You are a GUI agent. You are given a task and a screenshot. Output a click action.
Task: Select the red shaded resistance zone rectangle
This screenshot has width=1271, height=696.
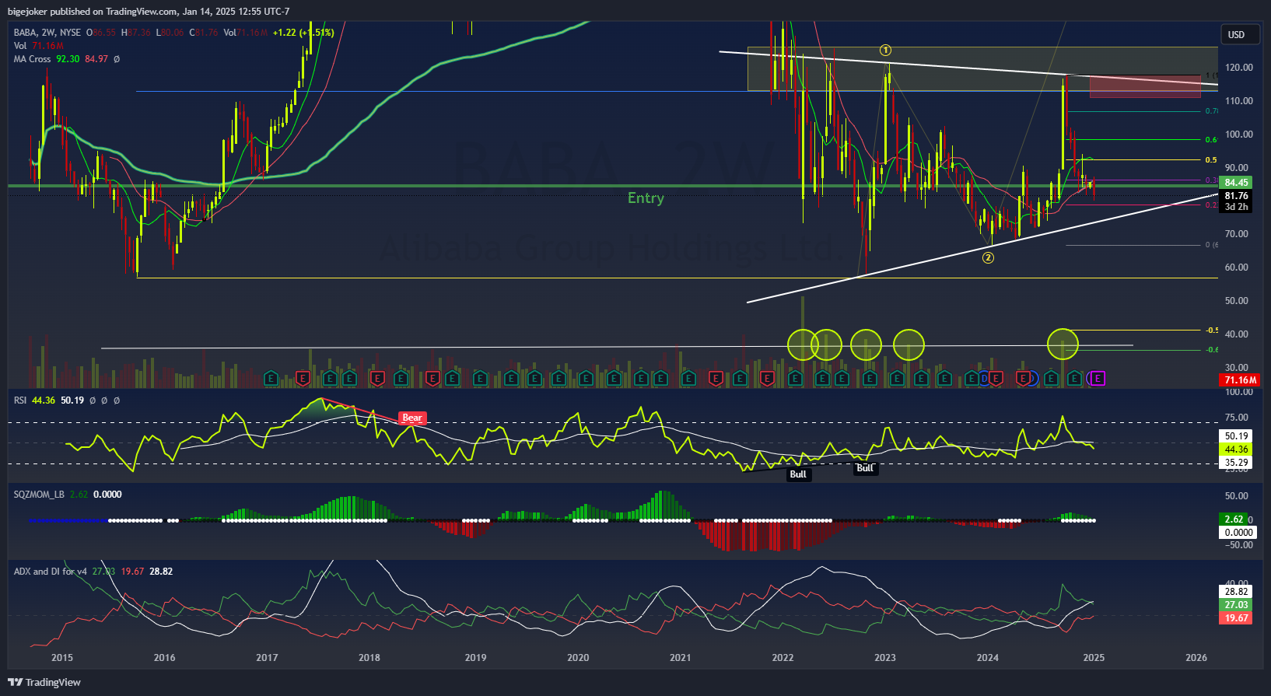(1145, 86)
